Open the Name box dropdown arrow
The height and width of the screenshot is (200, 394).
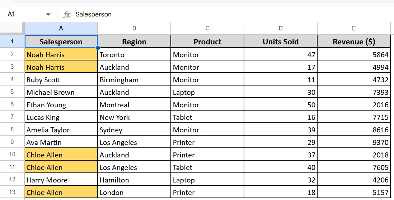click(x=48, y=15)
